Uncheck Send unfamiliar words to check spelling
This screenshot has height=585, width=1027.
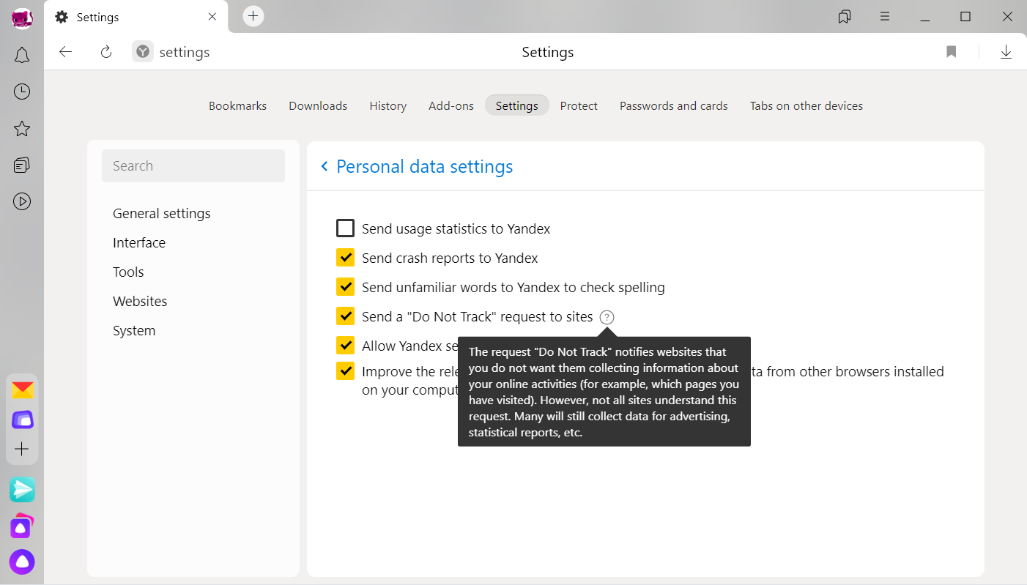345,287
